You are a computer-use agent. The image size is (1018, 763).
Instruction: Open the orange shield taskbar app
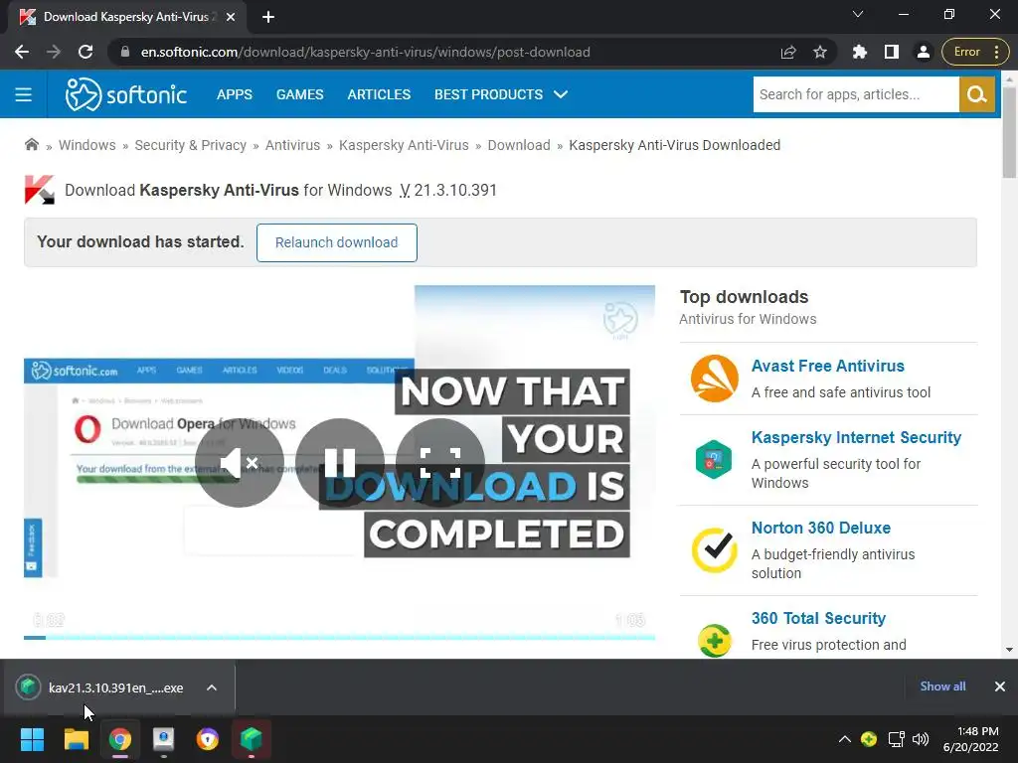[x=207, y=739]
